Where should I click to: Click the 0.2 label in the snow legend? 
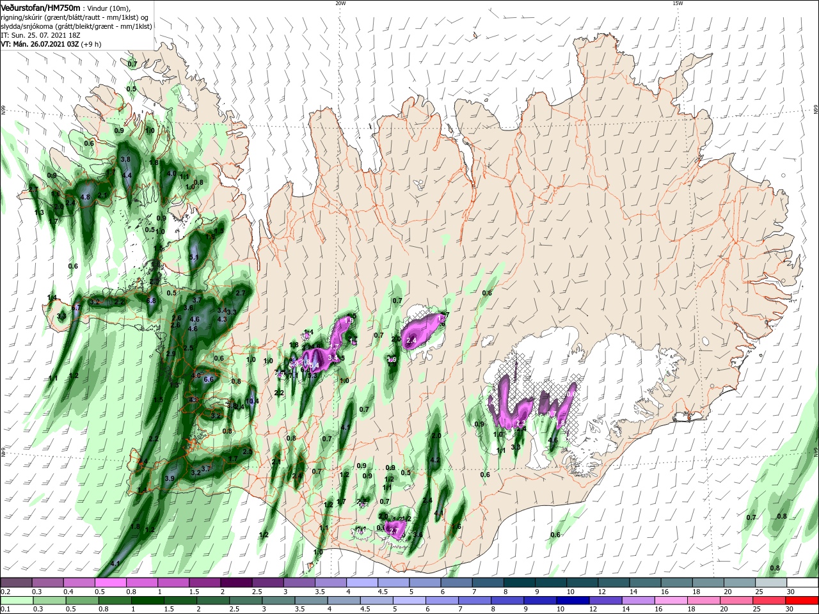[x=5, y=592]
